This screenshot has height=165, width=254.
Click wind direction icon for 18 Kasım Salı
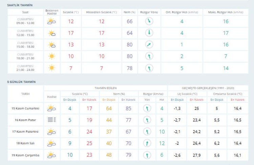(x=147, y=143)
